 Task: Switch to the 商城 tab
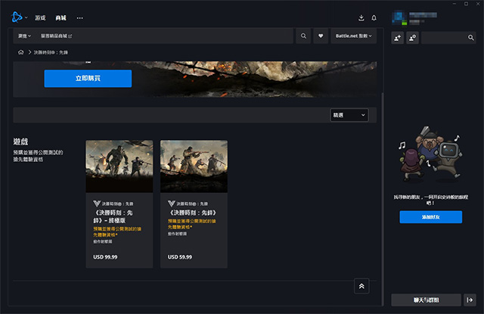(60, 18)
